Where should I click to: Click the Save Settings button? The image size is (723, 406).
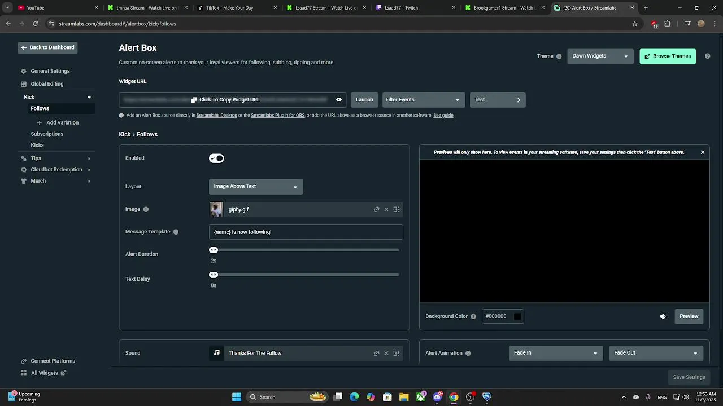point(689,377)
